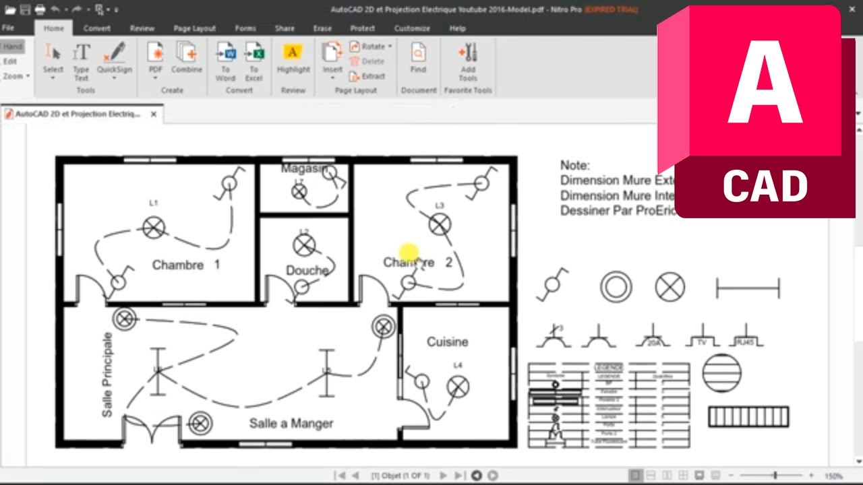This screenshot has width=863, height=485.
Task: Click the Save disk icon in title bar
Action: coord(25,9)
